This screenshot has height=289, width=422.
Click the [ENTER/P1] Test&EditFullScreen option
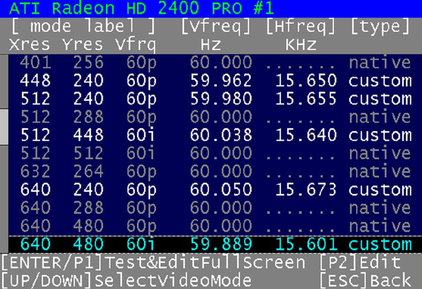[153, 263]
